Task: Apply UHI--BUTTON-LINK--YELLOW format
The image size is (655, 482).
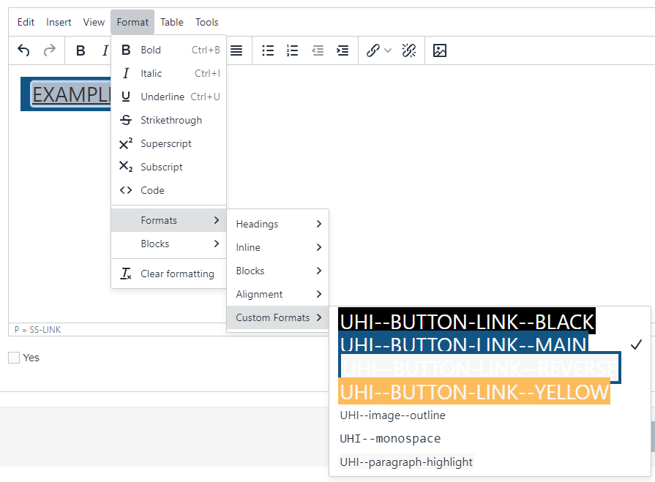Action: (x=474, y=391)
